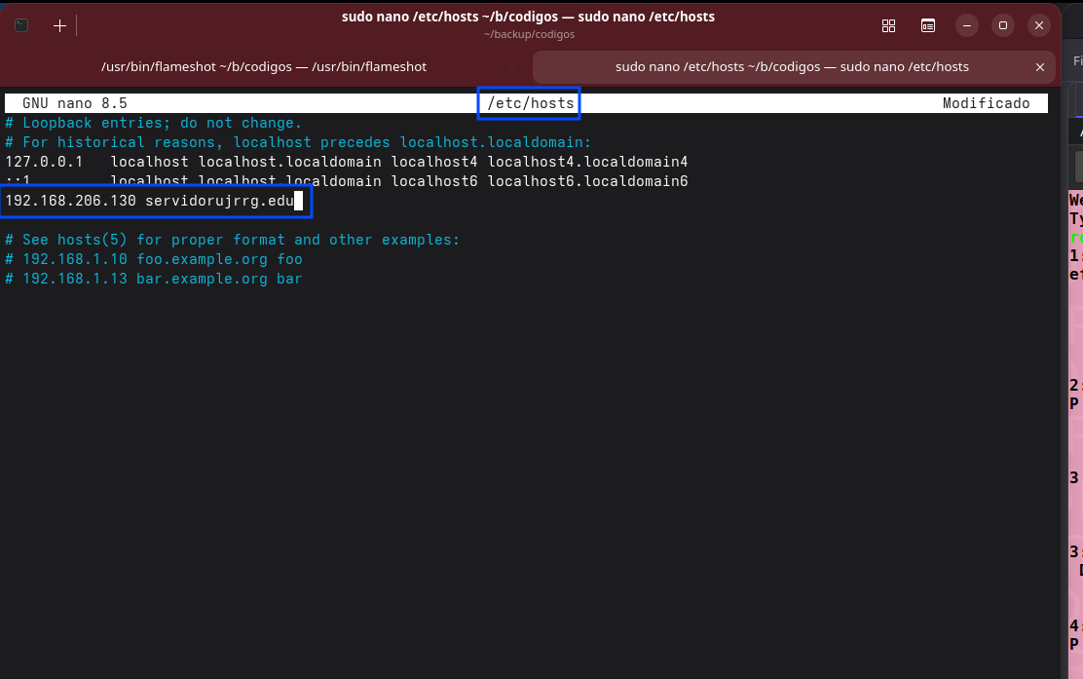Maximize the terminal window

tap(1002, 25)
